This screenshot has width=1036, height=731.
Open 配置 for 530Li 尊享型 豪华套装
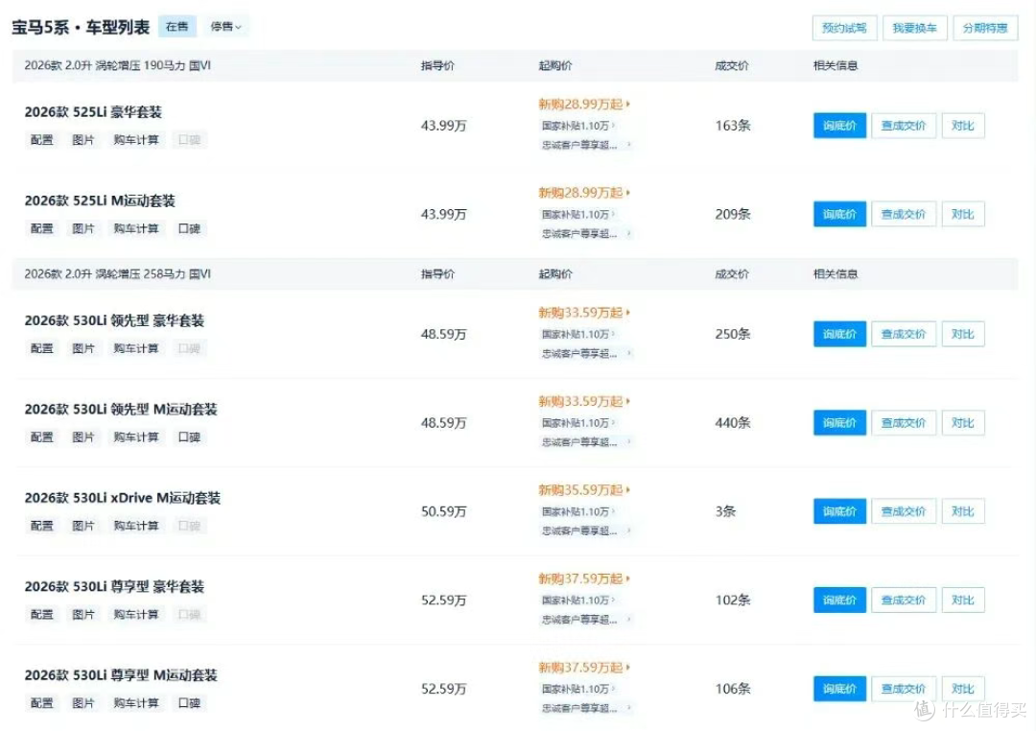(41, 614)
